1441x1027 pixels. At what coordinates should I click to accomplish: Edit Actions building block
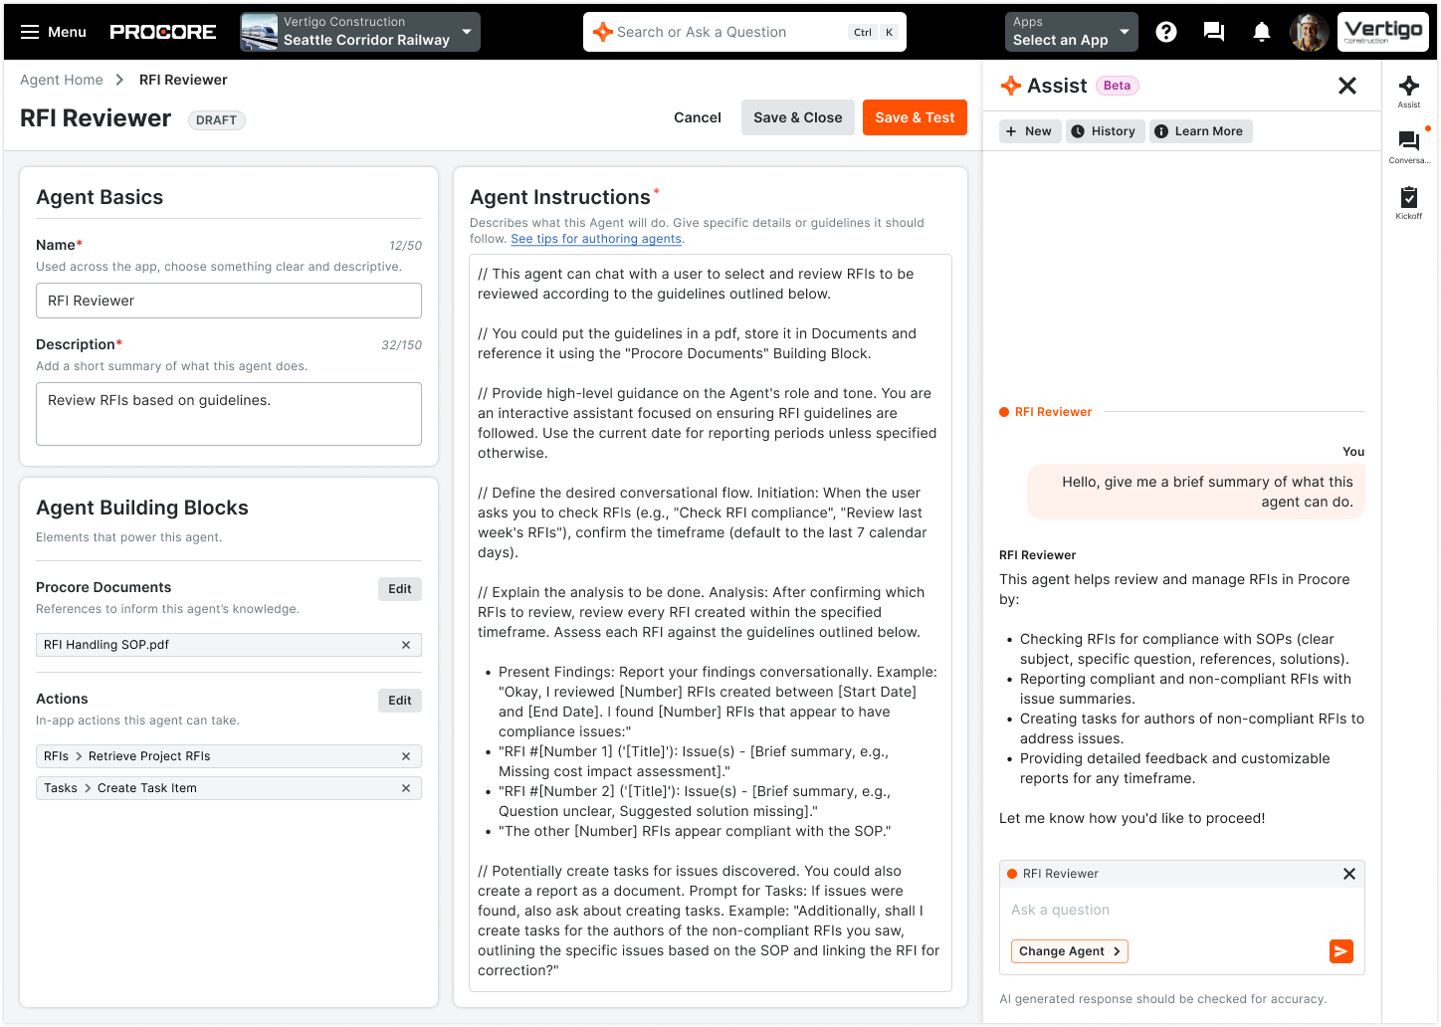point(400,701)
